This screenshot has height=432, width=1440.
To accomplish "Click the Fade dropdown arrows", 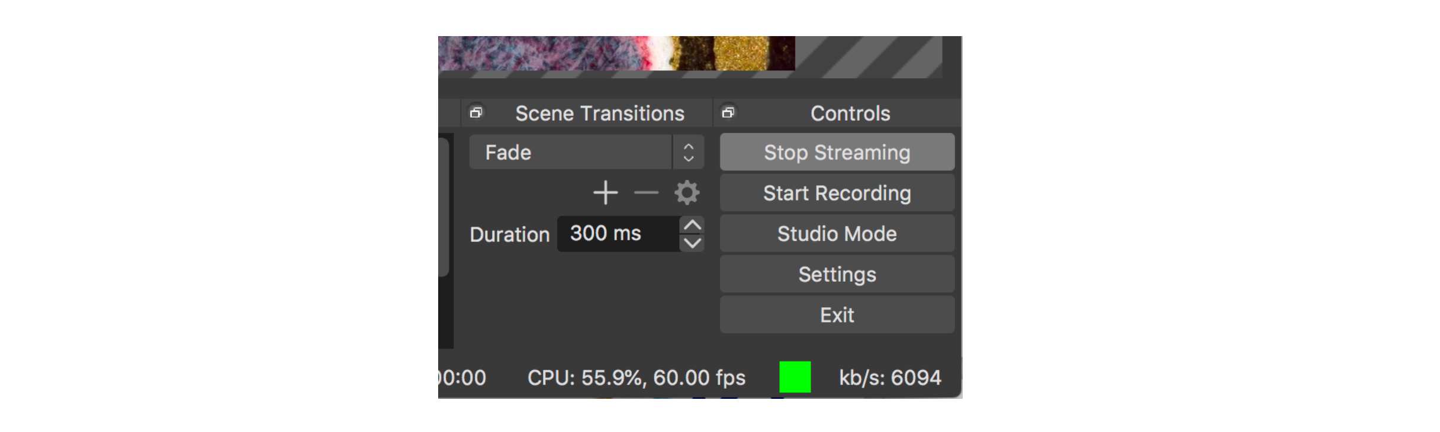I will [x=688, y=152].
